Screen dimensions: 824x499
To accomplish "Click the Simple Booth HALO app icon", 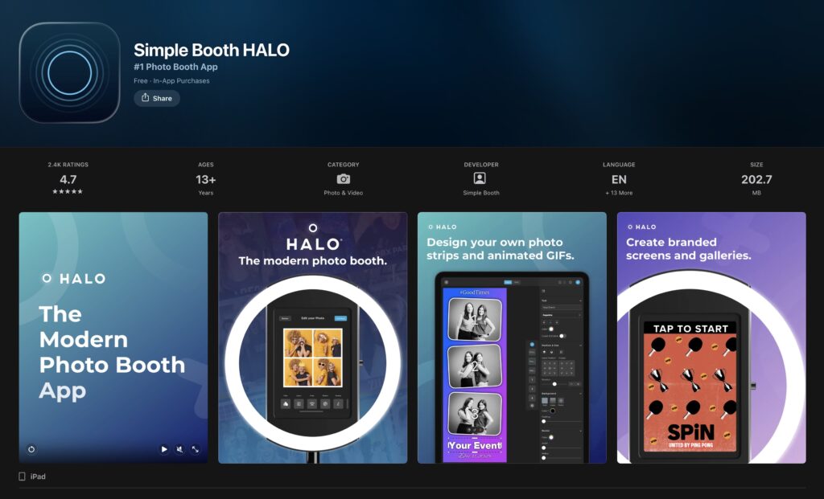I will point(69,72).
